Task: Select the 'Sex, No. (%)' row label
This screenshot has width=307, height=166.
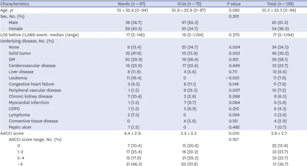Action: (12, 16)
